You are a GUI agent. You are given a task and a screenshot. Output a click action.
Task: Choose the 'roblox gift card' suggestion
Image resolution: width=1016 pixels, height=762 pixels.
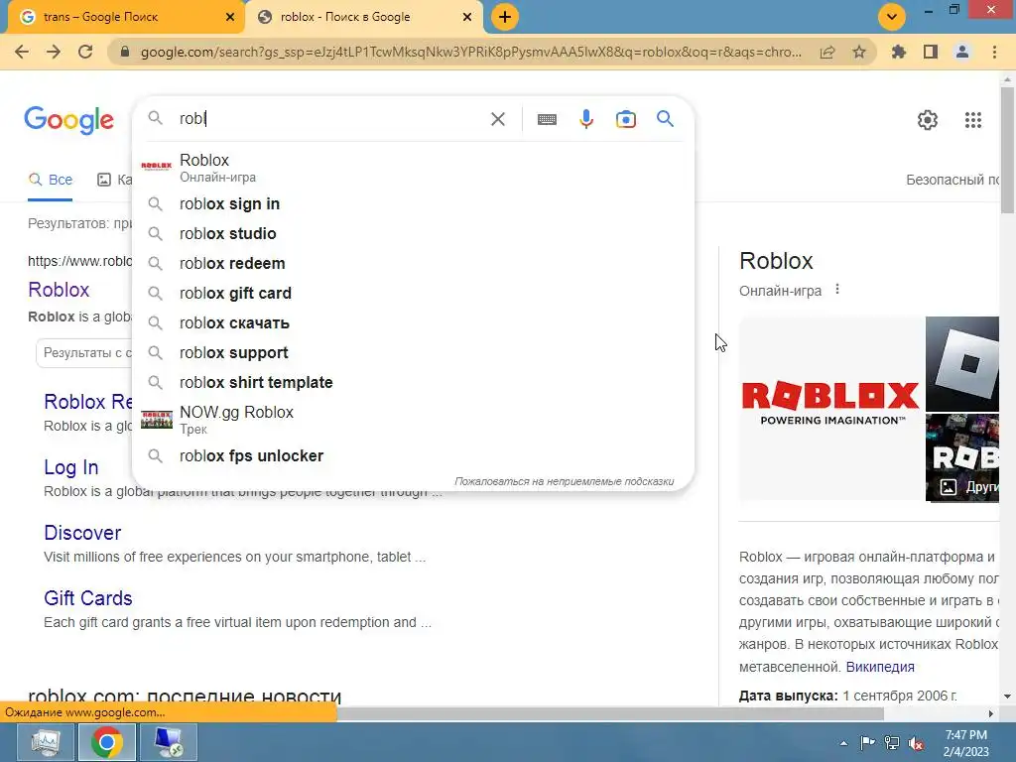(414, 294)
